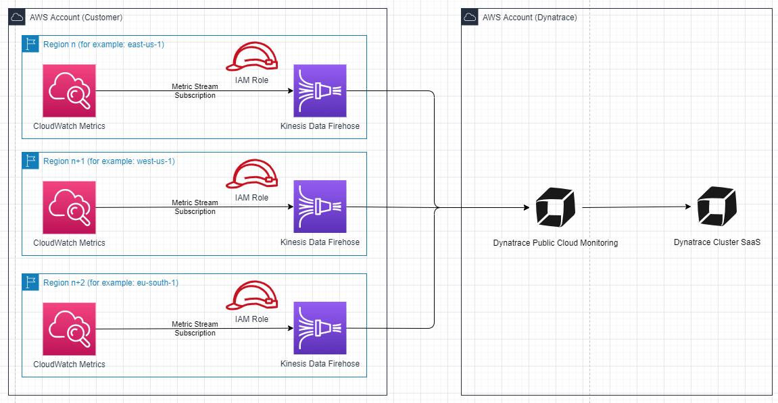Select 'Metric Stream Subscription' label in Region n+2

pos(195,328)
